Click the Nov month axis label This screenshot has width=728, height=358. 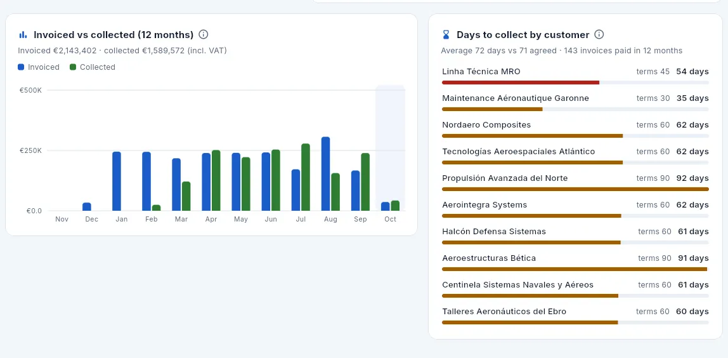tap(62, 219)
